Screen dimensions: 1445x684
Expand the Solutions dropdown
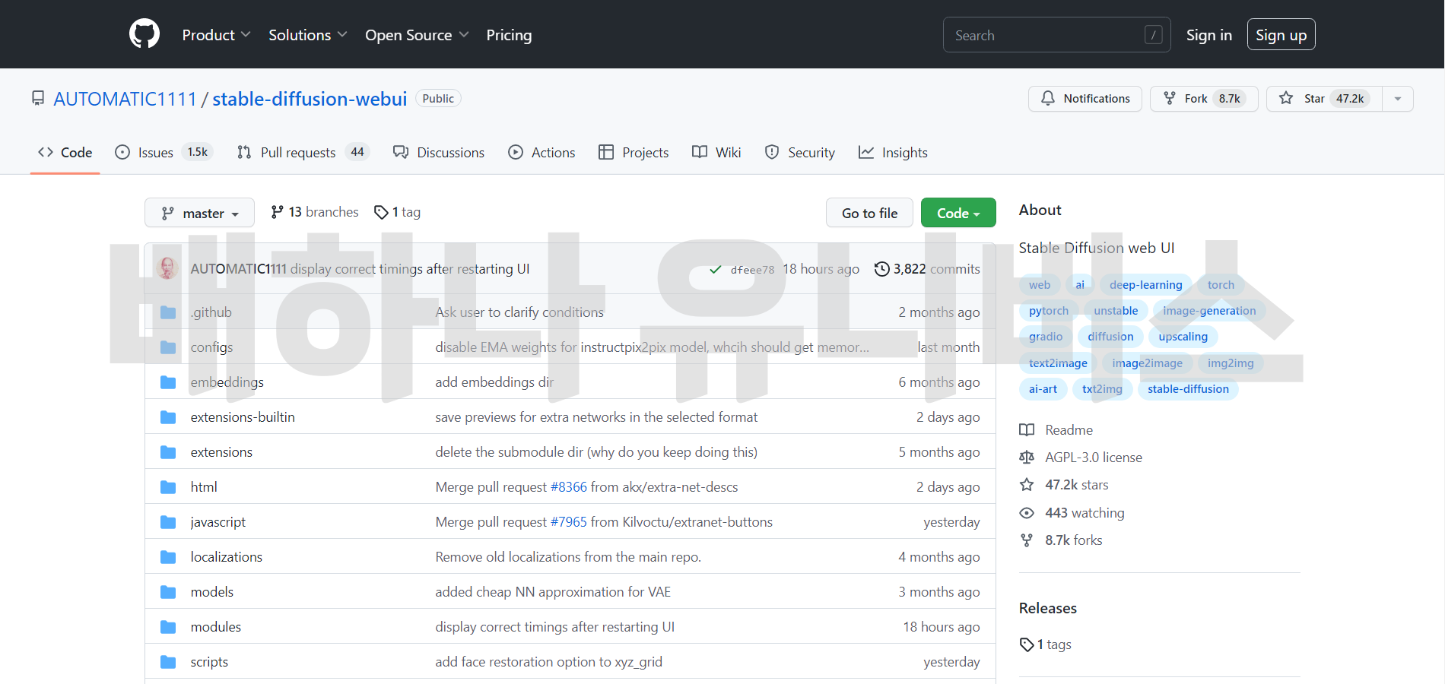tap(307, 35)
